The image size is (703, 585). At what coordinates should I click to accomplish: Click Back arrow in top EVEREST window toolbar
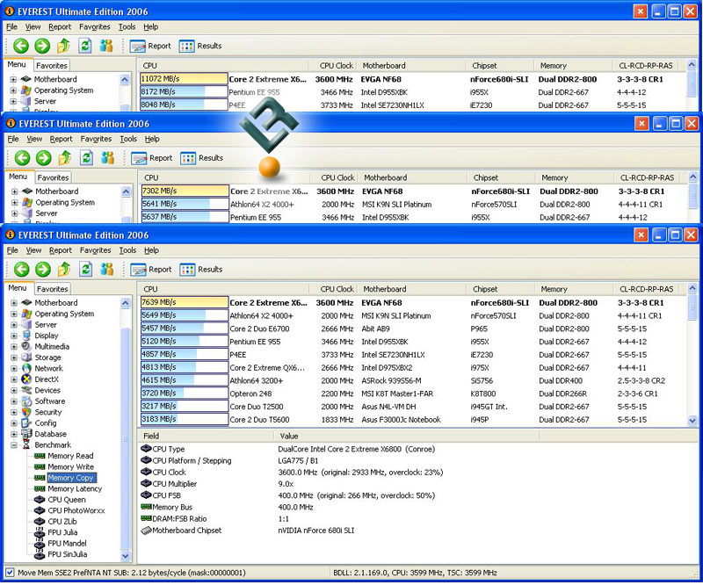(20, 46)
